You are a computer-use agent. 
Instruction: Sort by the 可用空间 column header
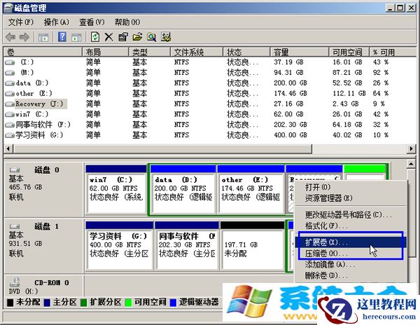click(349, 52)
